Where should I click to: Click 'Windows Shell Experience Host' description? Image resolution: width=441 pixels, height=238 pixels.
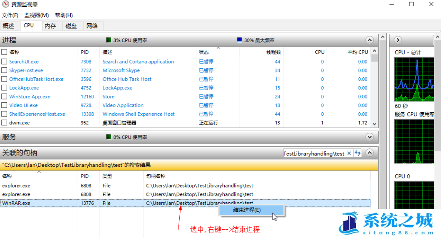click(x=139, y=114)
